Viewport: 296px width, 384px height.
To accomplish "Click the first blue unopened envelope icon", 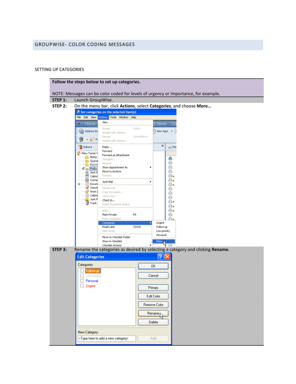I will pyautogui.click(x=170, y=158).
